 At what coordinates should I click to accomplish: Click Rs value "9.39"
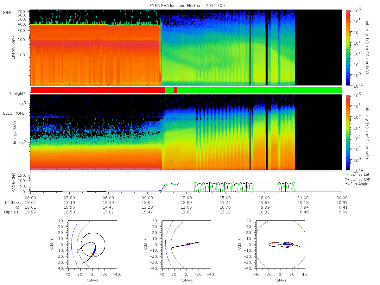click(x=264, y=207)
